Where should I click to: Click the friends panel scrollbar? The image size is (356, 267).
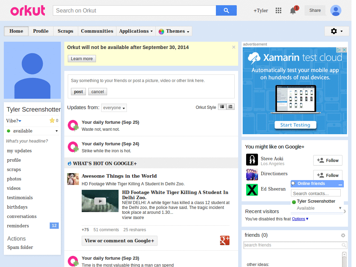pos(344,259)
